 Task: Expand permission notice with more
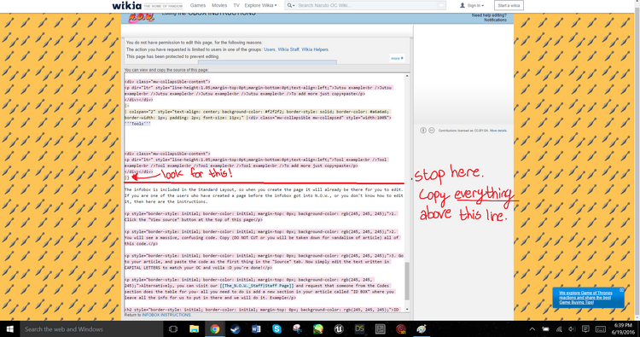point(397,58)
